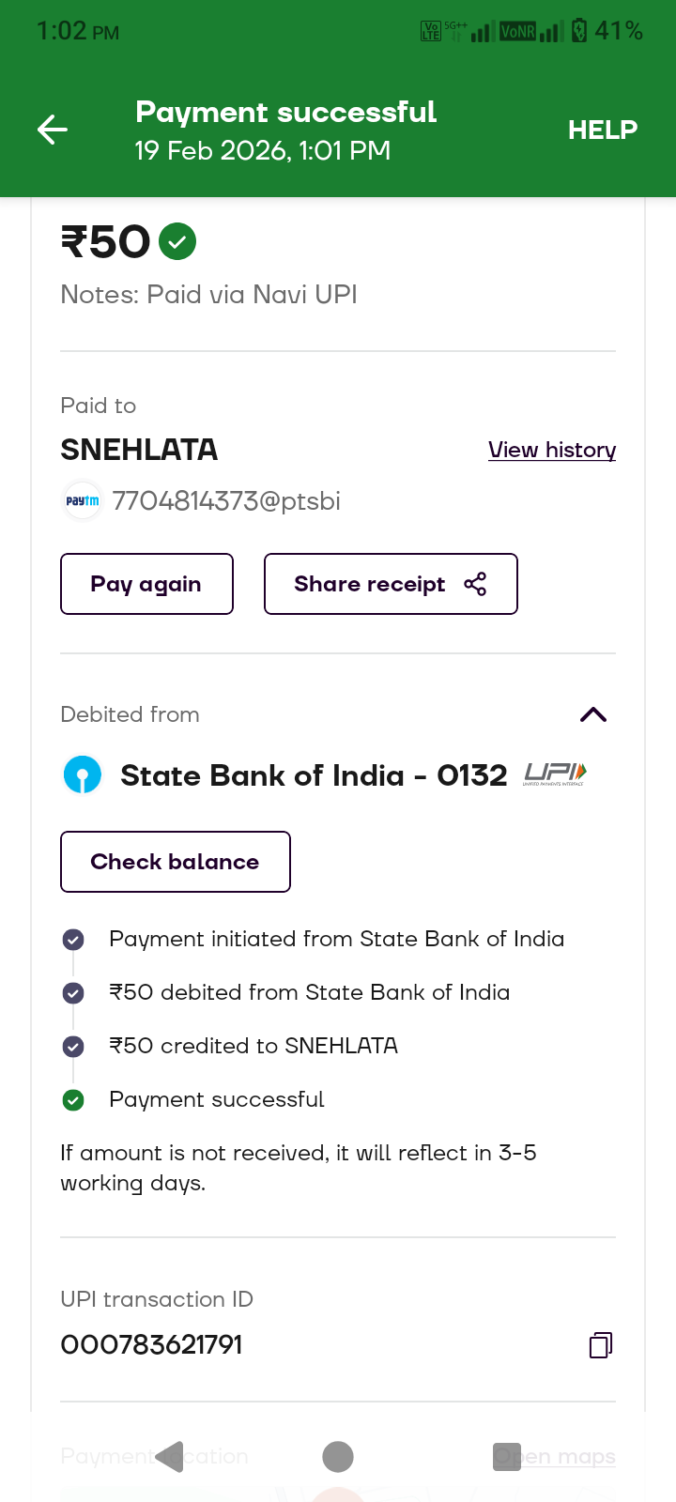This screenshot has width=676, height=1502.
Task: Open View history link
Action: pos(551,450)
